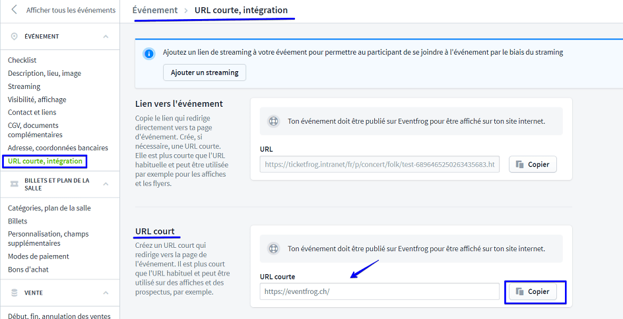Collapse the VENTE section chevron

[x=106, y=293]
